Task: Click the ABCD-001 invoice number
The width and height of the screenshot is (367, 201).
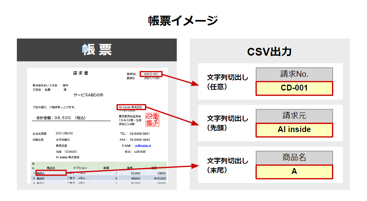Action: [x=151, y=74]
